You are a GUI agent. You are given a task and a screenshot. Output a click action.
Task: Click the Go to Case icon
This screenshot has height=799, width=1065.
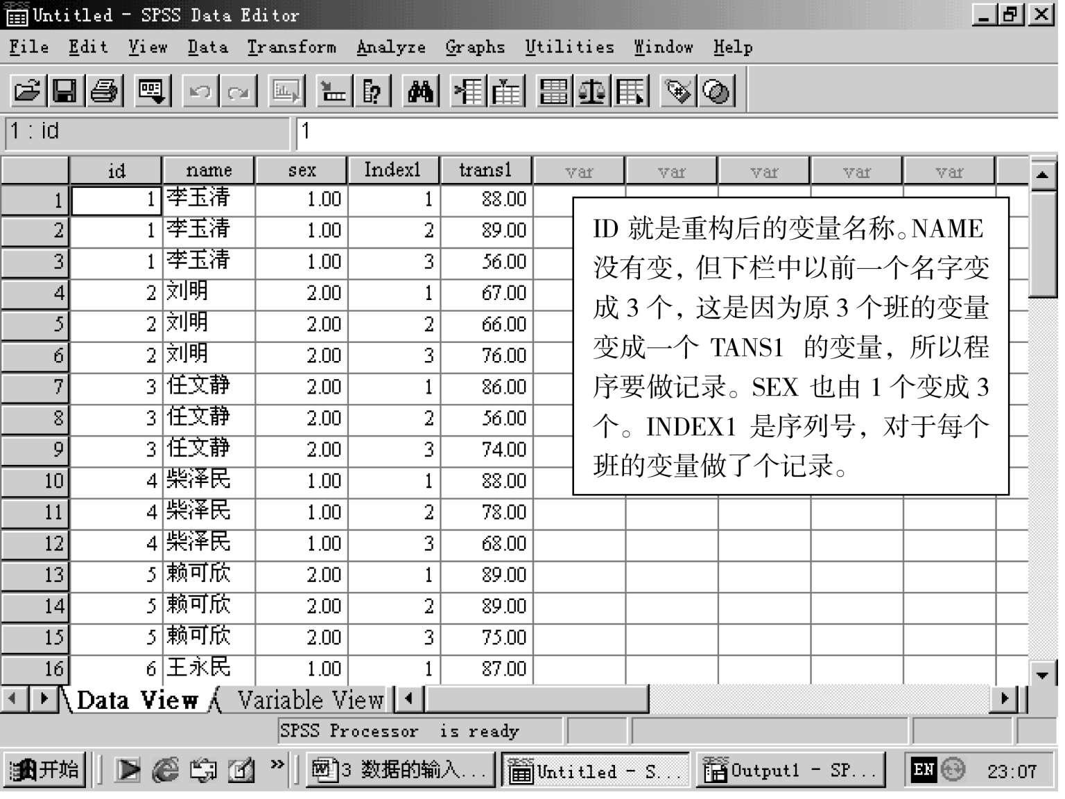coord(333,91)
